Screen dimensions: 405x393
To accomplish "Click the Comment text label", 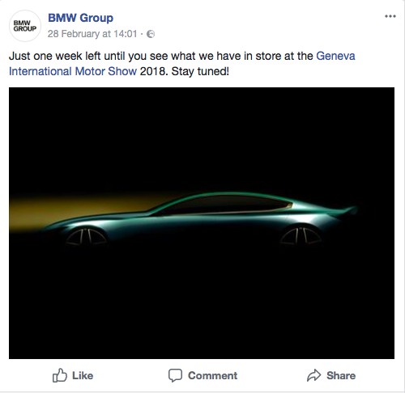I will tap(212, 375).
